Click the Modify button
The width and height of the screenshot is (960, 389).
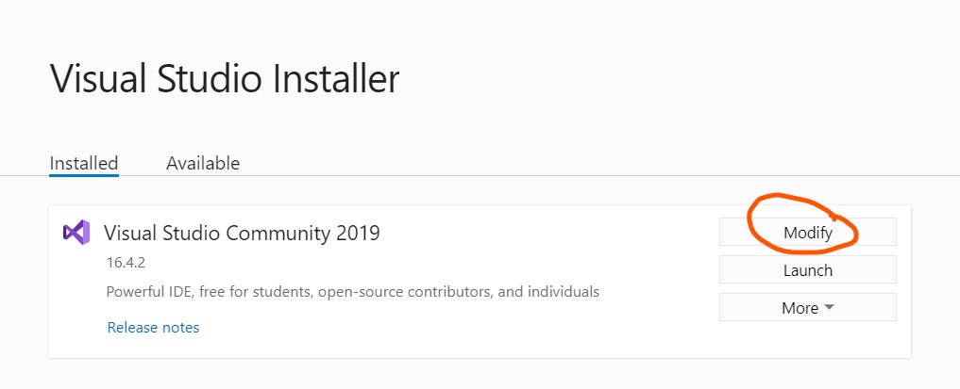point(807,232)
